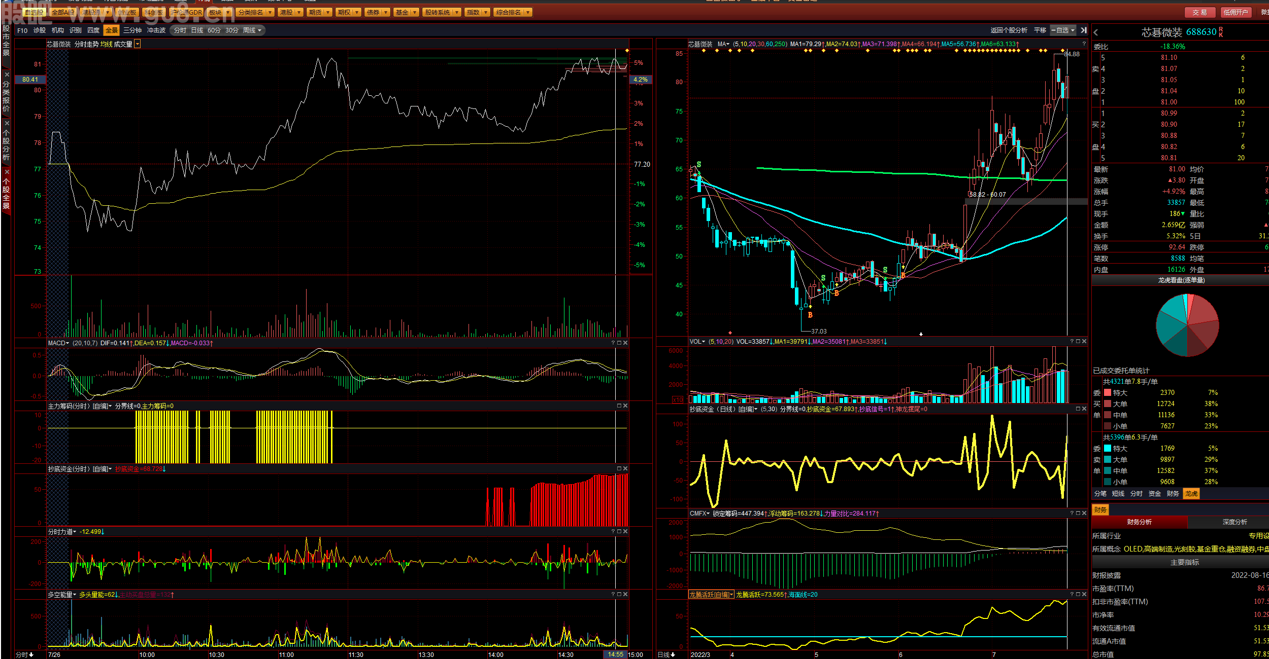Expand the MACD indicator selector dropdown
The width and height of the screenshot is (1269, 659).
tap(68, 343)
